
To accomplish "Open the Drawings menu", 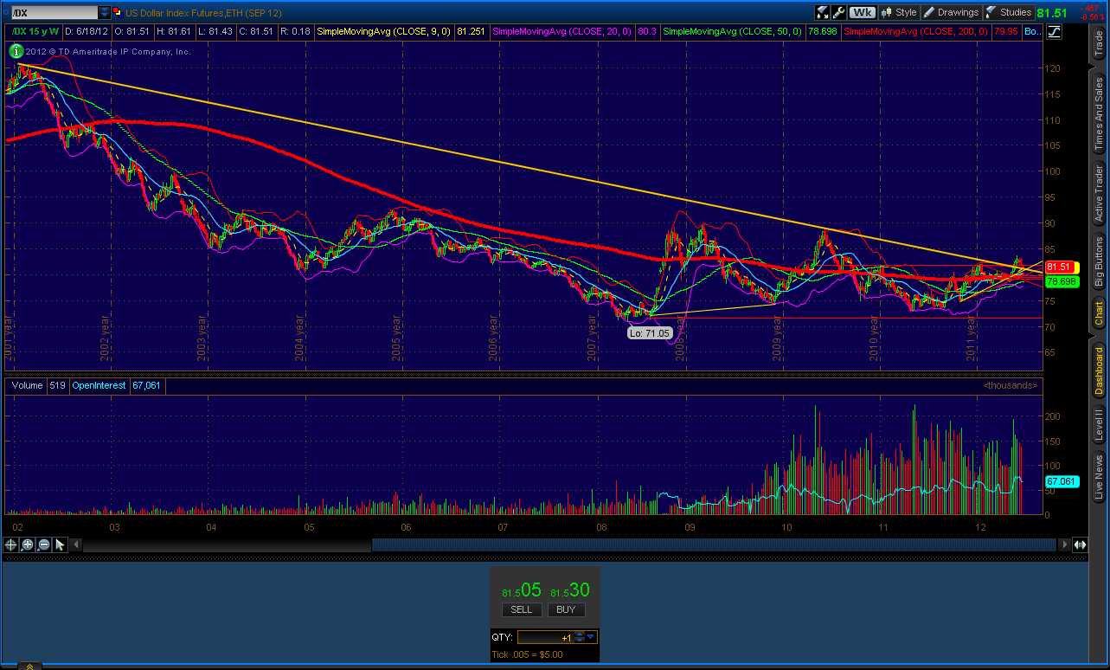I will 951,12.
